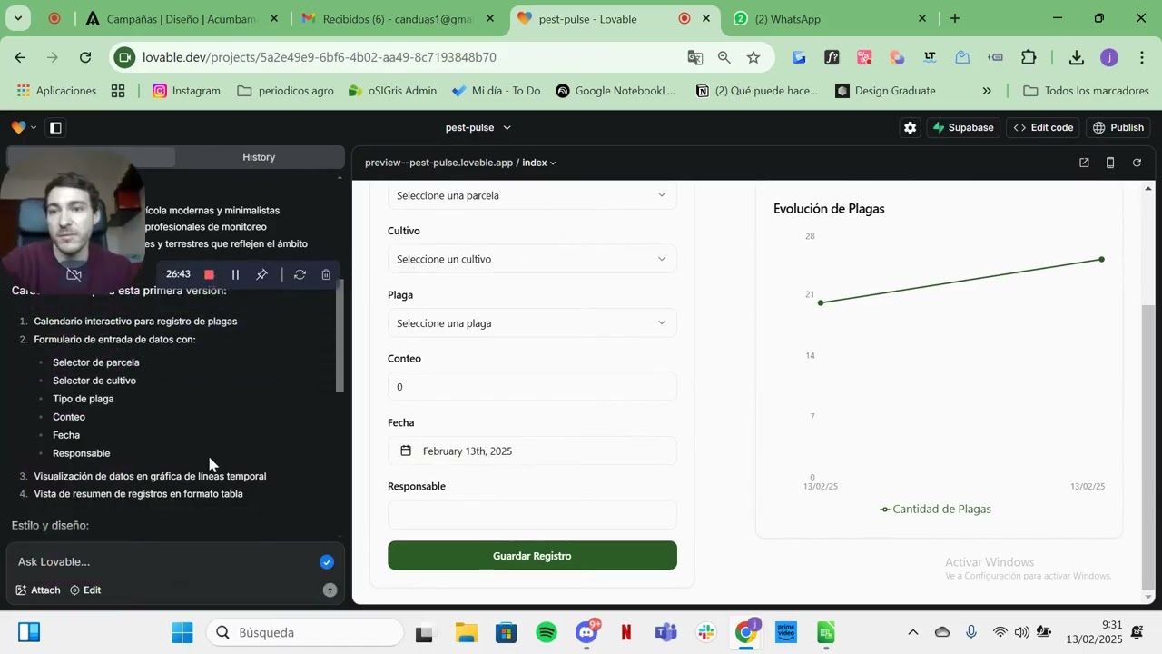Open Chrome extensions puzzle icon
The height and width of the screenshot is (654, 1162).
click(x=1029, y=57)
